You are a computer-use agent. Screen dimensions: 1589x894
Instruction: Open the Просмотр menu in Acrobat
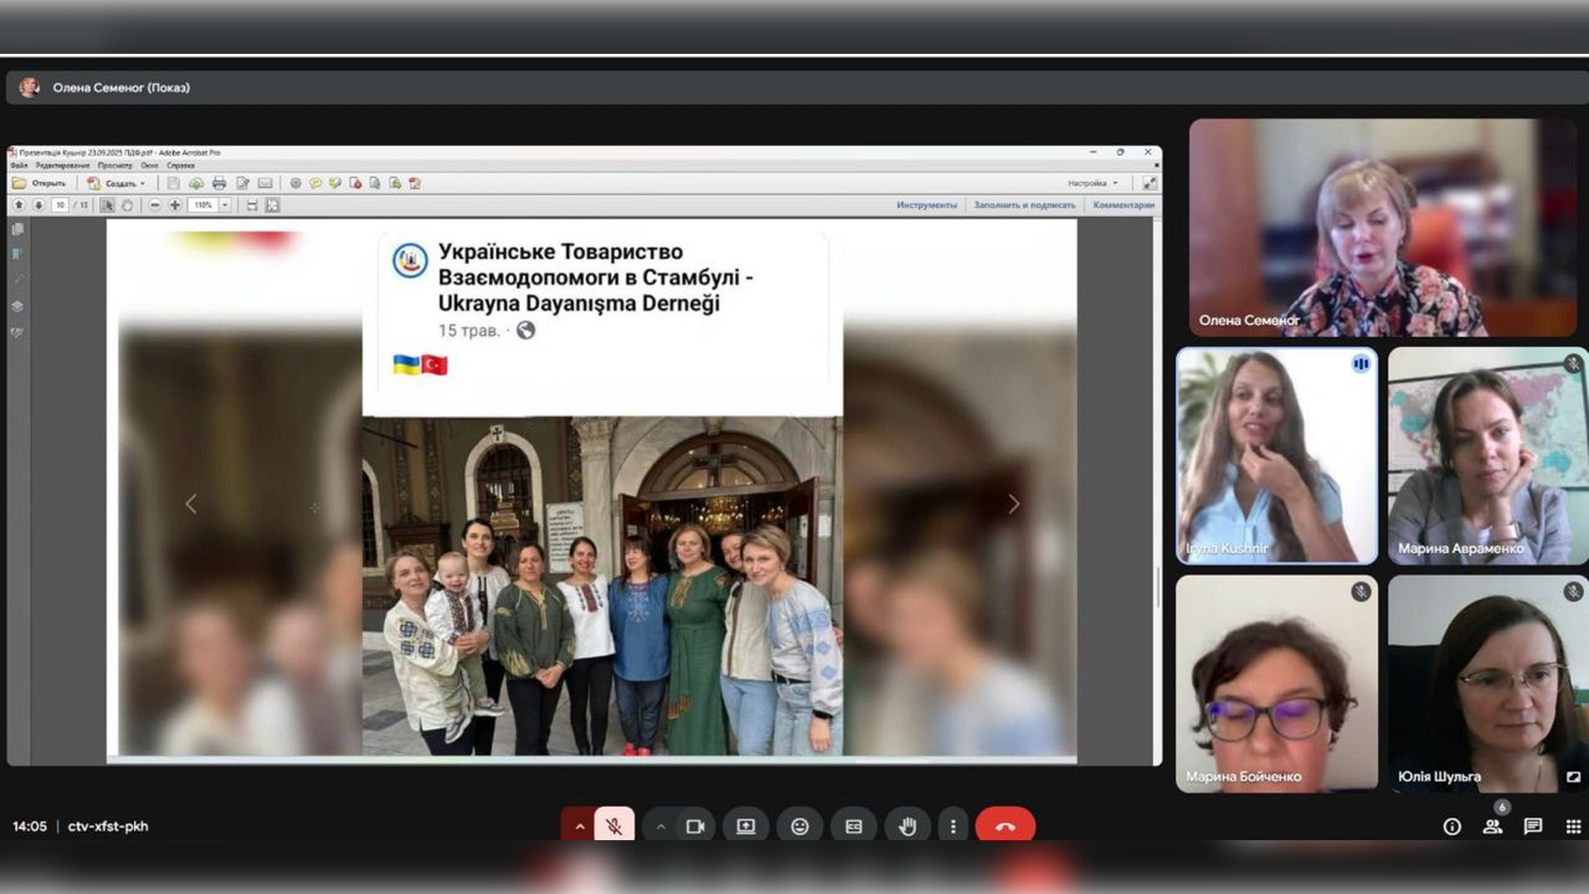[x=115, y=166]
